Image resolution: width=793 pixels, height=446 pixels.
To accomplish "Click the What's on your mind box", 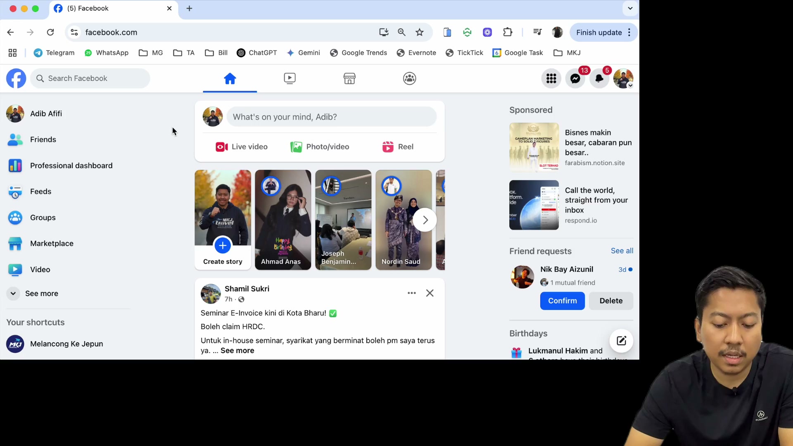I will (331, 117).
